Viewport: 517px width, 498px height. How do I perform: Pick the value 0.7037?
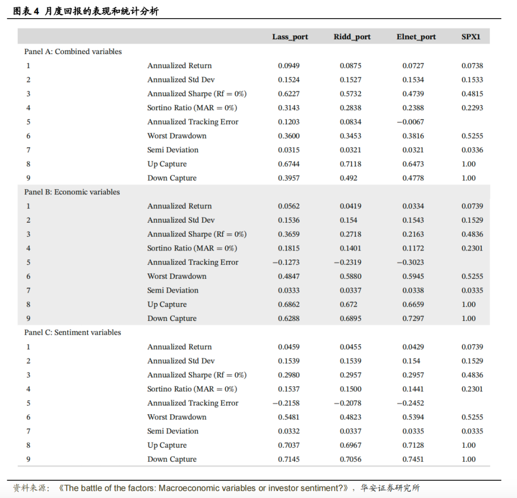289,445
